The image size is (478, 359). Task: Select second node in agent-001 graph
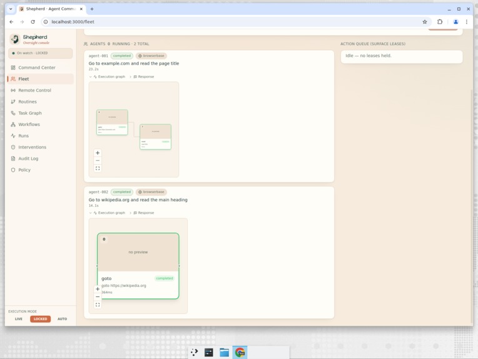click(155, 137)
